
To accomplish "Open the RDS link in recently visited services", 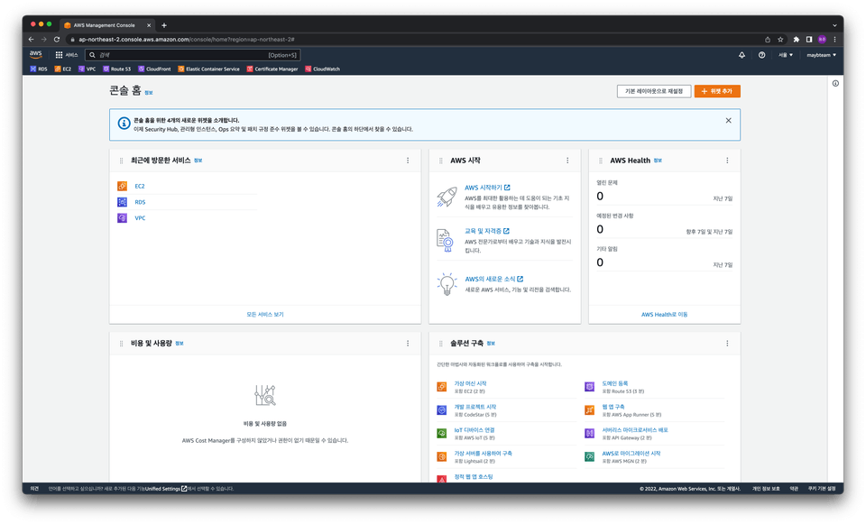I will point(141,202).
